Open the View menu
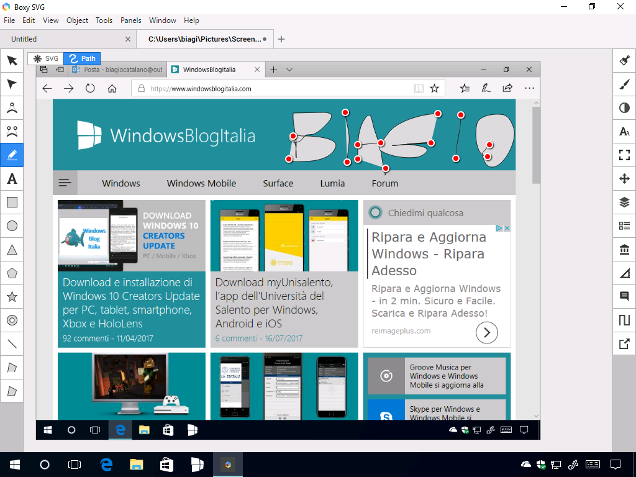 (51, 20)
